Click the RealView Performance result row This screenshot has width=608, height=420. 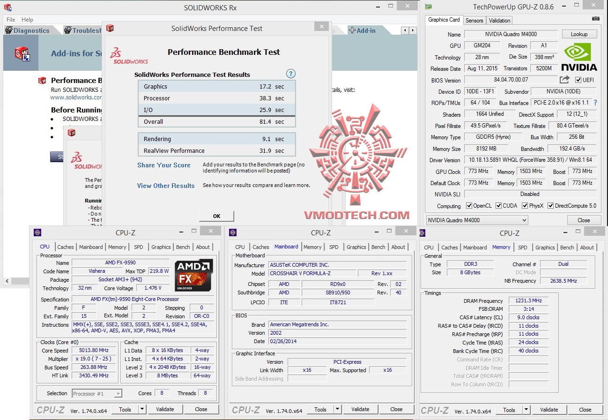(217, 150)
